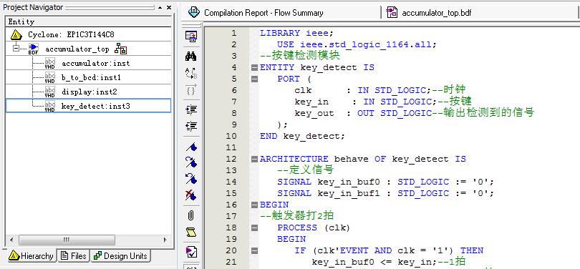Select b_to_bcd:inst1 in the hierarchy
This screenshot has height=269, width=580.
92,77
